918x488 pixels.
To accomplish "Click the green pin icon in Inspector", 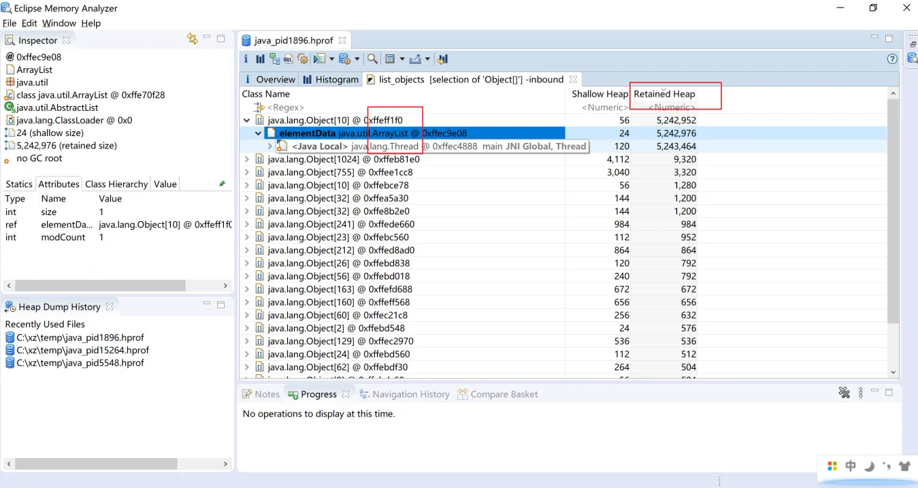I will (x=222, y=184).
